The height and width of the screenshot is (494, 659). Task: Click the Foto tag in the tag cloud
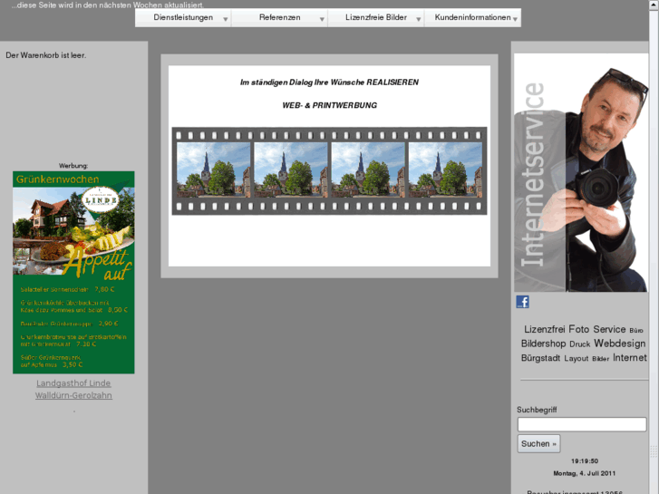click(578, 329)
